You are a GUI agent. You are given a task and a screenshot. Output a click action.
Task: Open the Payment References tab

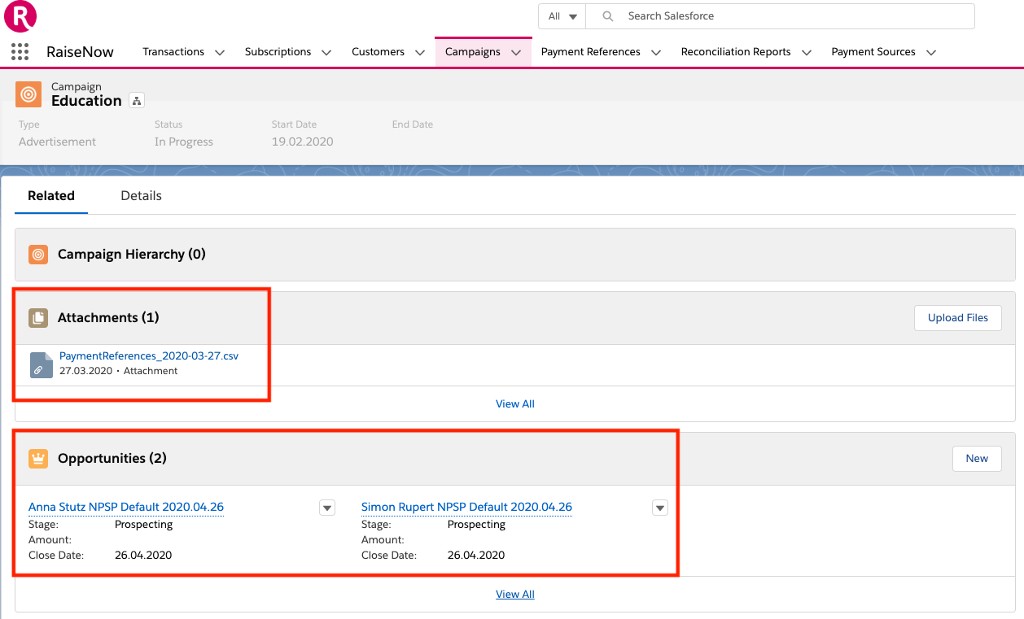591,52
